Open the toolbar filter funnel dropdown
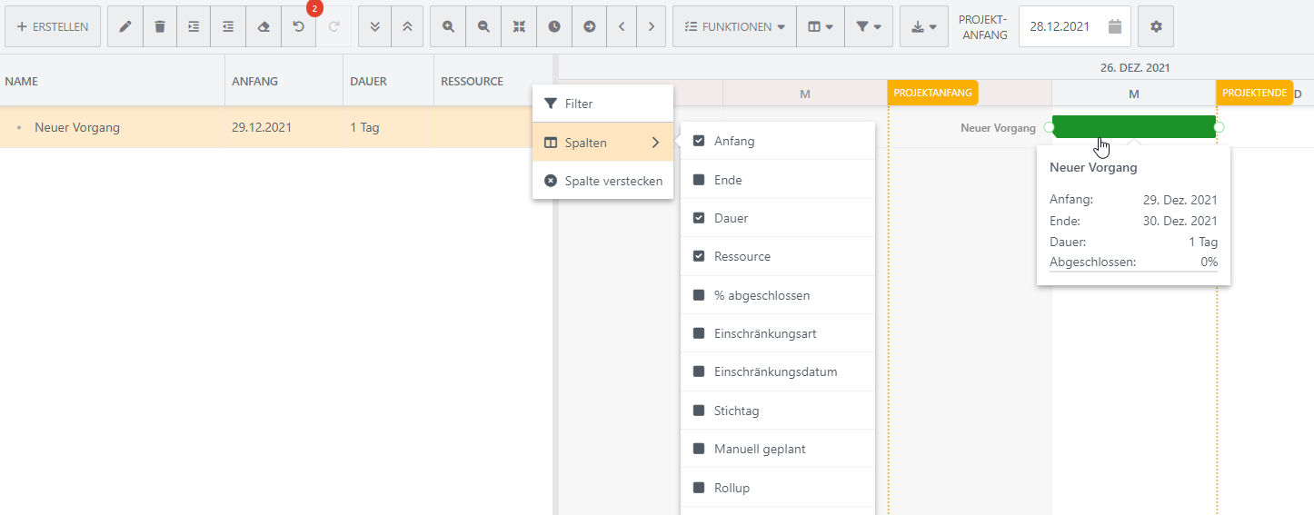 click(868, 26)
